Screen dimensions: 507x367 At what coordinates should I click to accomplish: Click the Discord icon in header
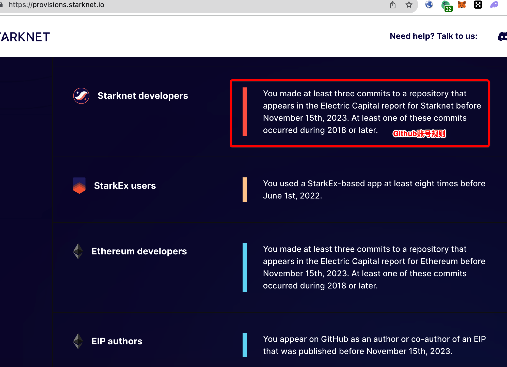click(x=502, y=37)
